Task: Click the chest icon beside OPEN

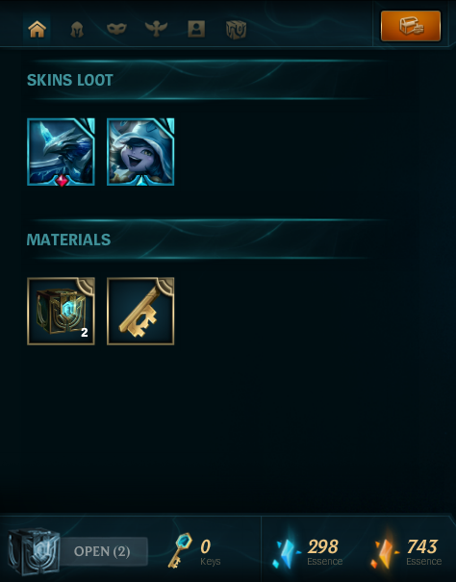Action: (35, 551)
